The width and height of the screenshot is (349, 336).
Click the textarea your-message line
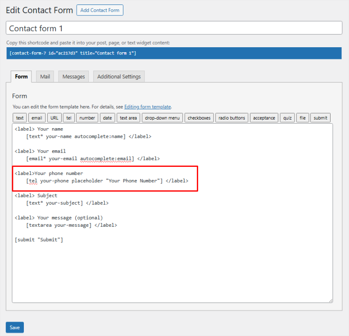tap(72, 225)
